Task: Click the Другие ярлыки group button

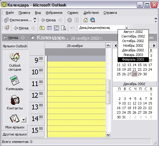Action: coord(15,134)
